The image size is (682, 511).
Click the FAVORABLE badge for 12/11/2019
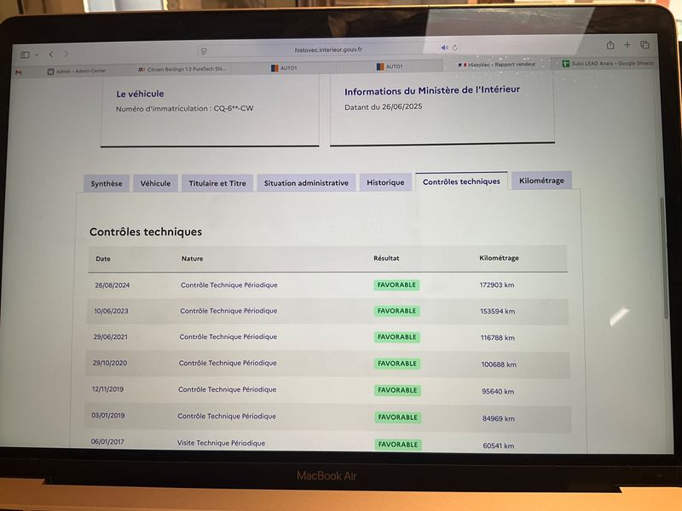(397, 391)
